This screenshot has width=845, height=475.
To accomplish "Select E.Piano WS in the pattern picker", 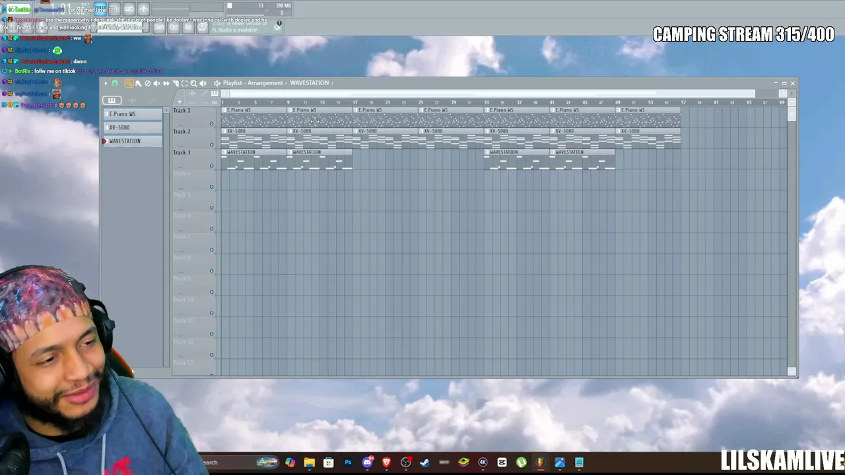I will 132,114.
